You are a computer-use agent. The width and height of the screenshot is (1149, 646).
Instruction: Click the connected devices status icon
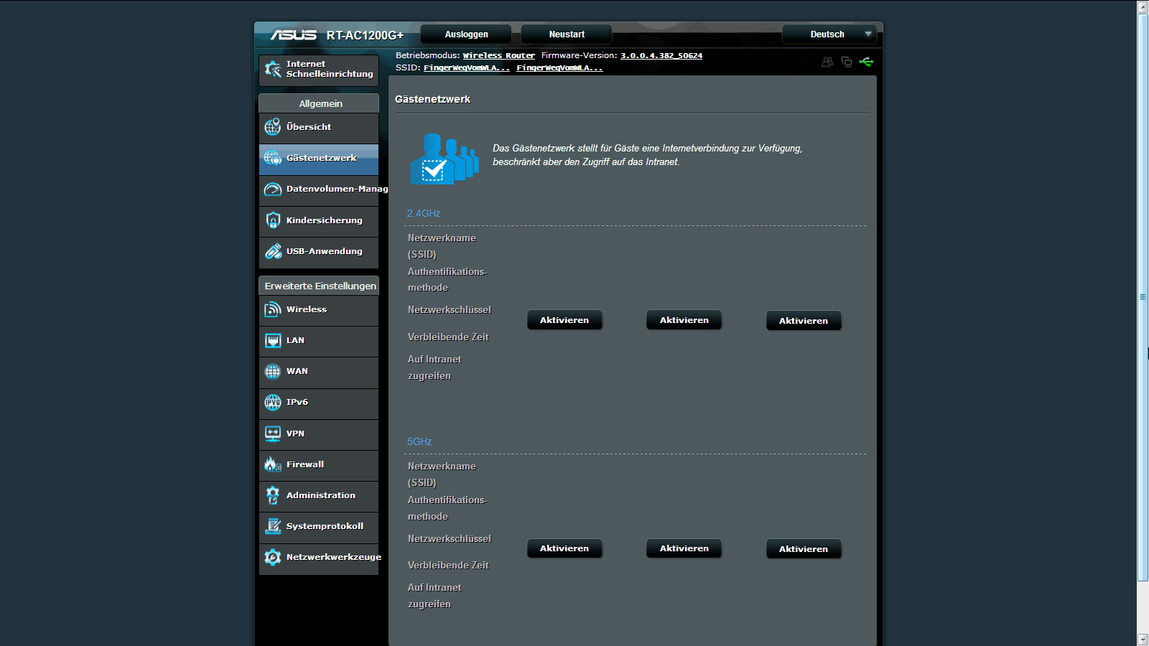(847, 62)
